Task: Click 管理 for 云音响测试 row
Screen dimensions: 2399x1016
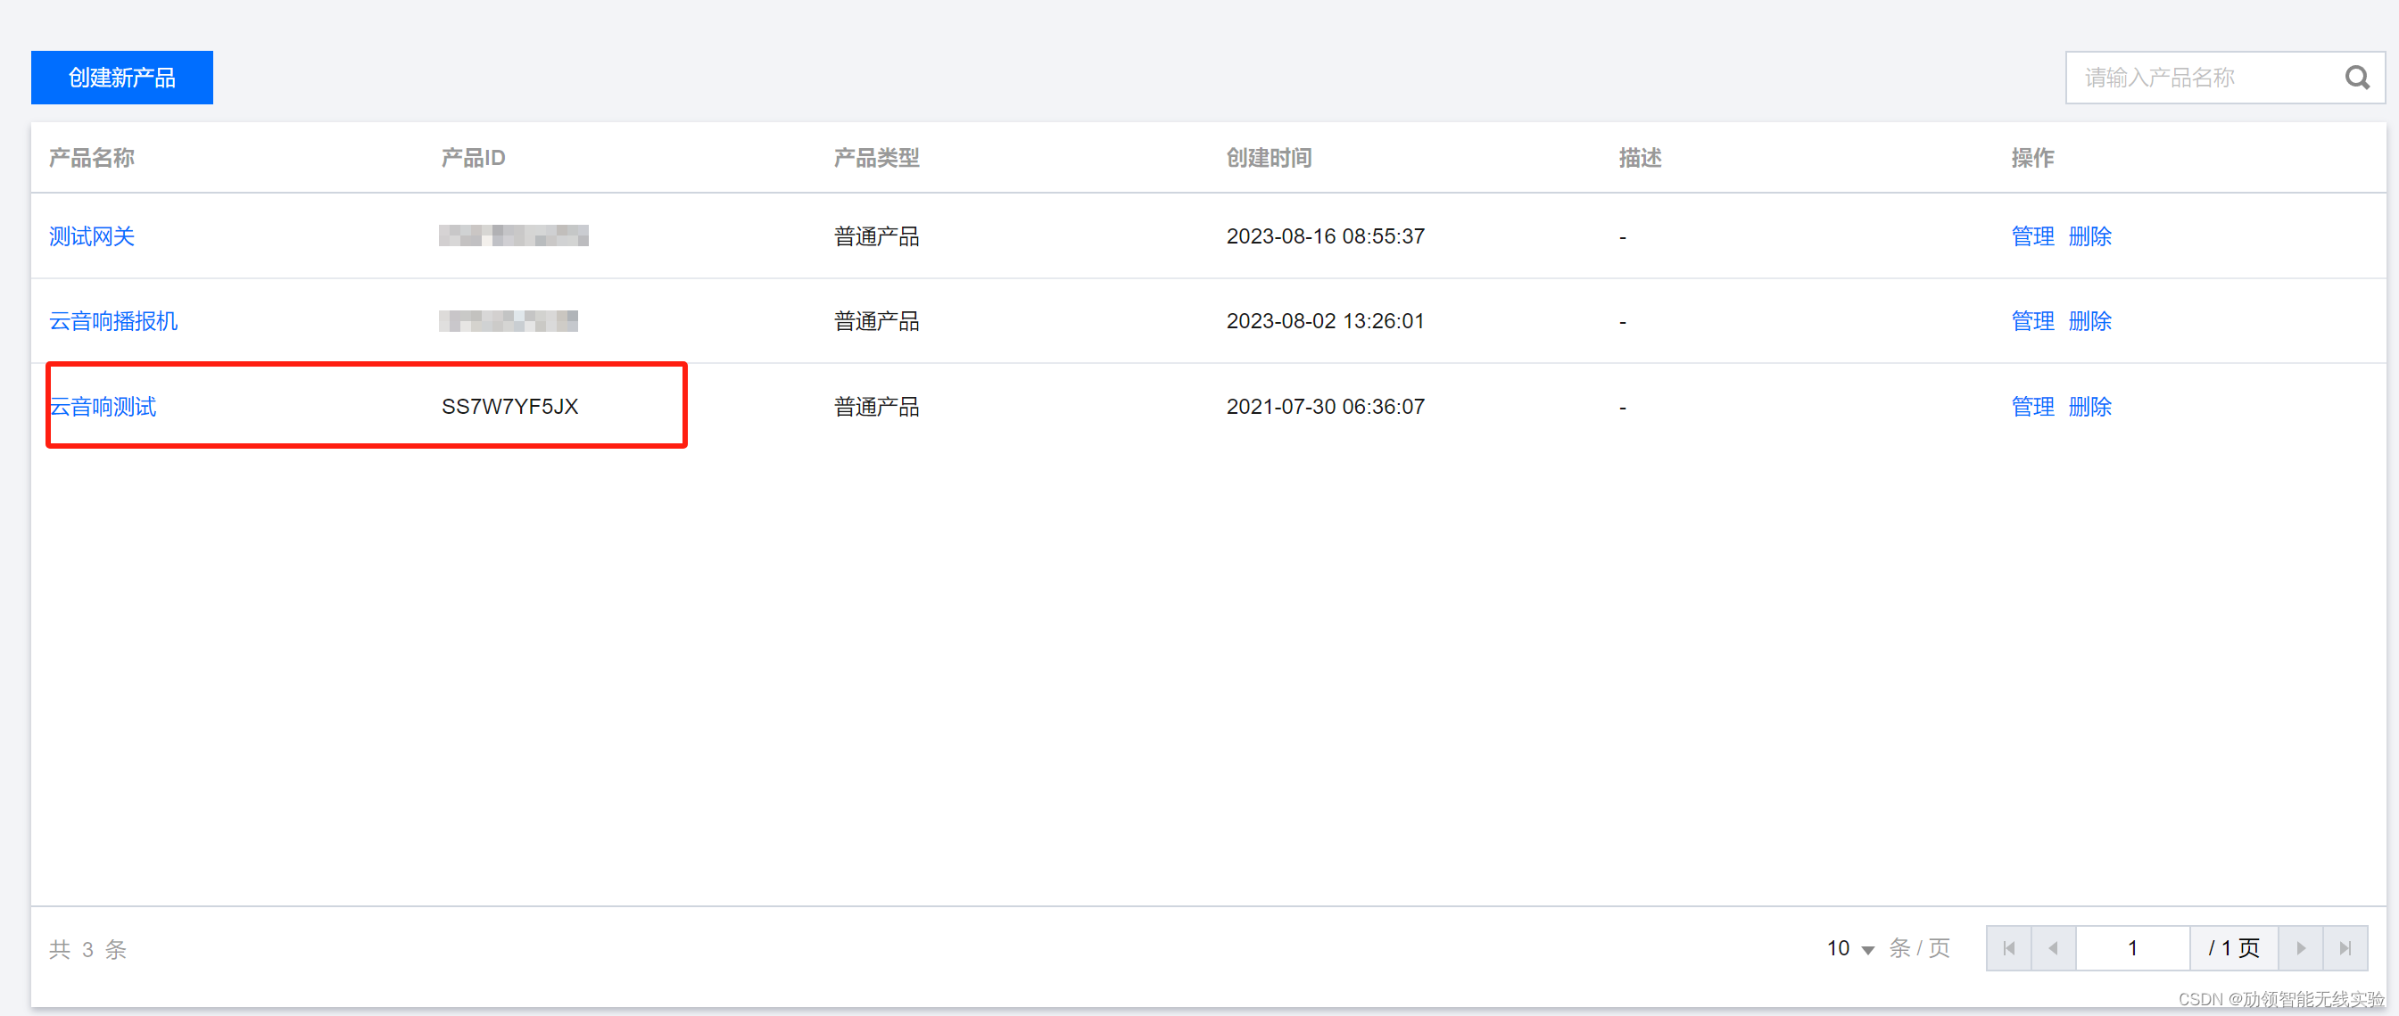Action: [x=2032, y=407]
